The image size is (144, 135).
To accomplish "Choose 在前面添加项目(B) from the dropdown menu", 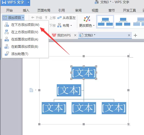I will pyautogui.click(x=25, y=47).
